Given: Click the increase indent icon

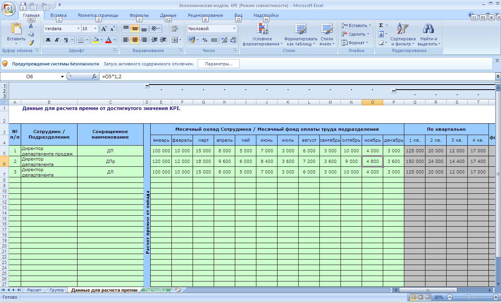Looking at the screenshot, I should (163, 40).
